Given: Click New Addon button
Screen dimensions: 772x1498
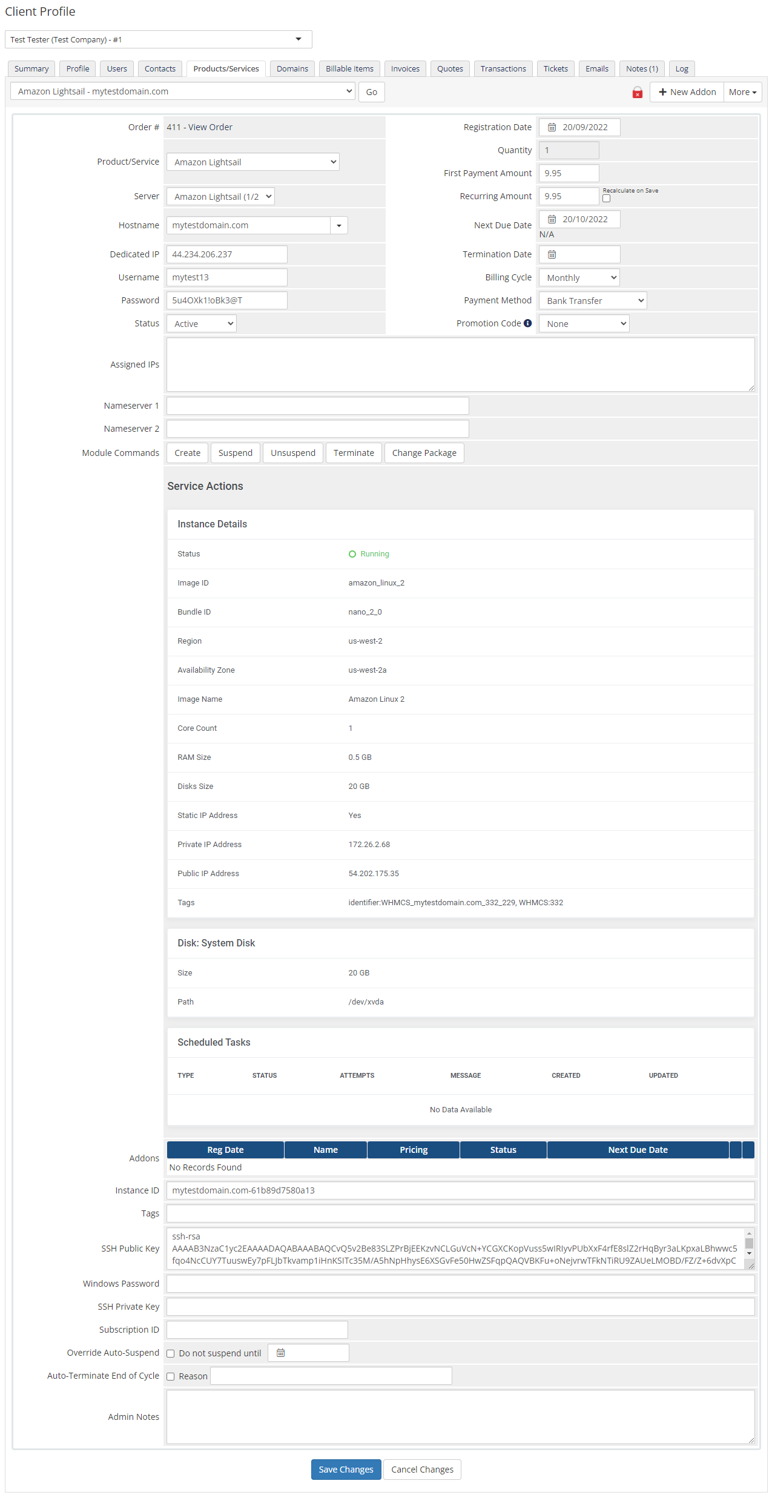Looking at the screenshot, I should pyautogui.click(x=687, y=92).
